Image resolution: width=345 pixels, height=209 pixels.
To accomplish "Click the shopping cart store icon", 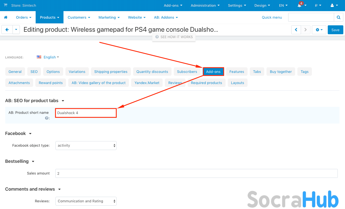I will [6, 5].
